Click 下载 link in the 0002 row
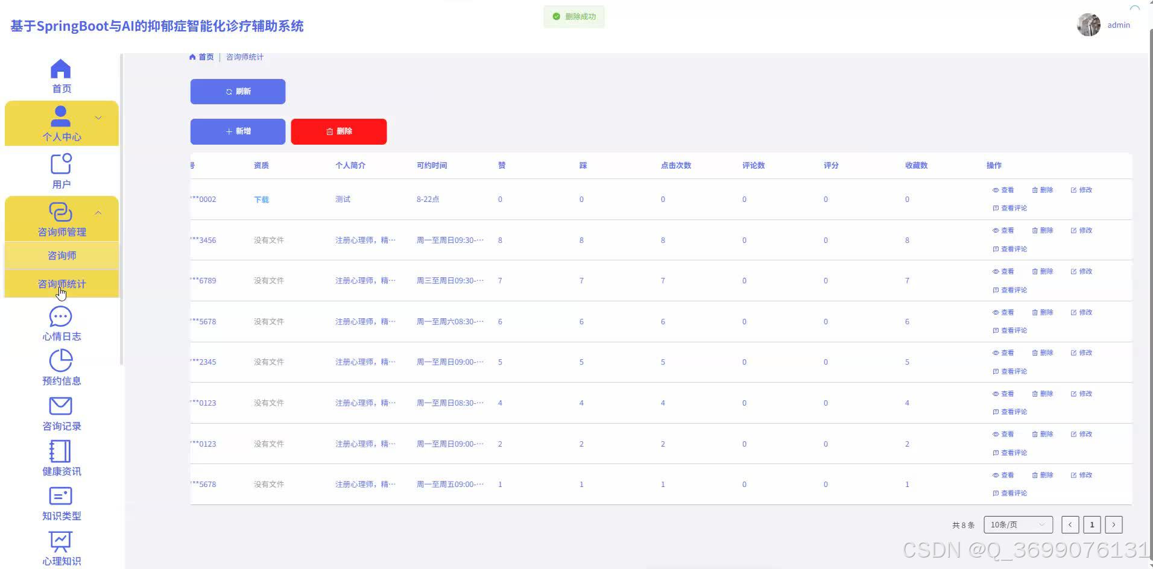The width and height of the screenshot is (1153, 569). tap(261, 200)
